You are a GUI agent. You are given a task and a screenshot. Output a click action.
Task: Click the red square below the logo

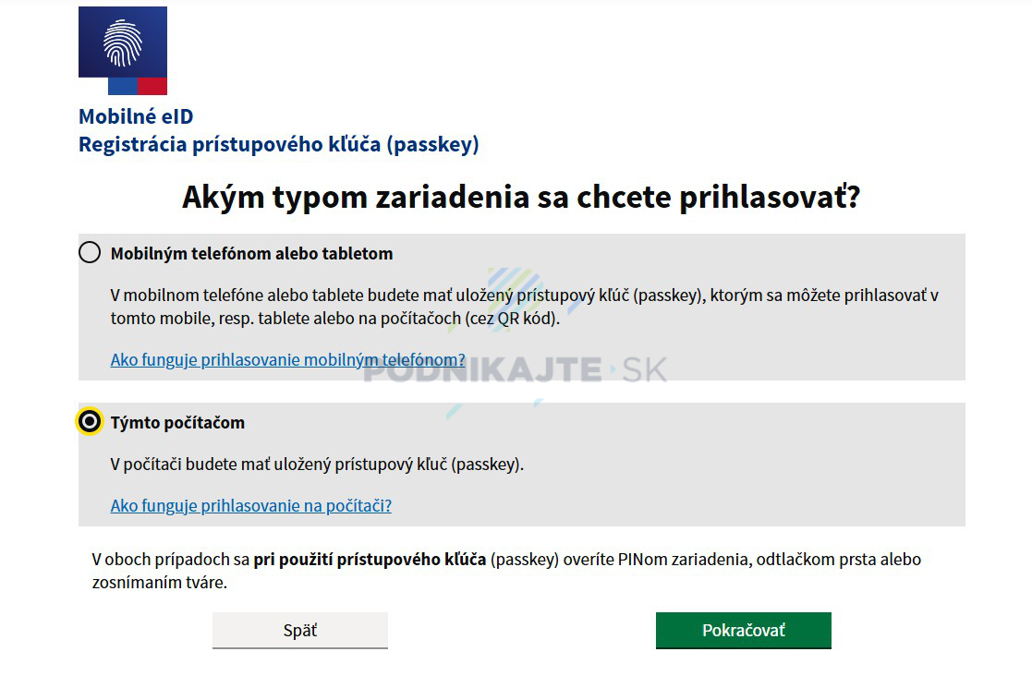click(x=152, y=86)
